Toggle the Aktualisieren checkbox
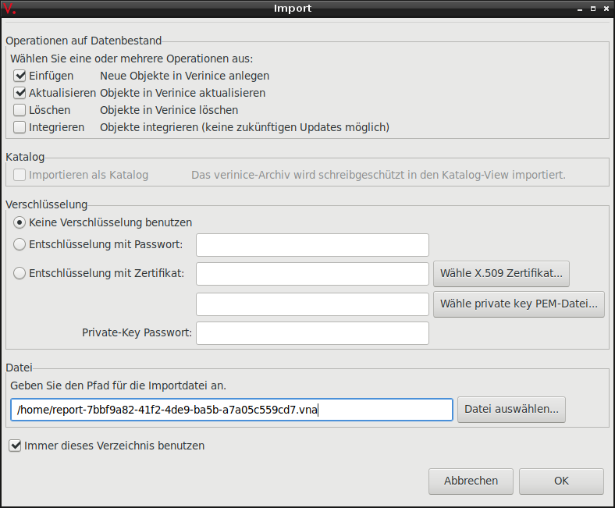The height and width of the screenshot is (508, 615). click(x=20, y=93)
